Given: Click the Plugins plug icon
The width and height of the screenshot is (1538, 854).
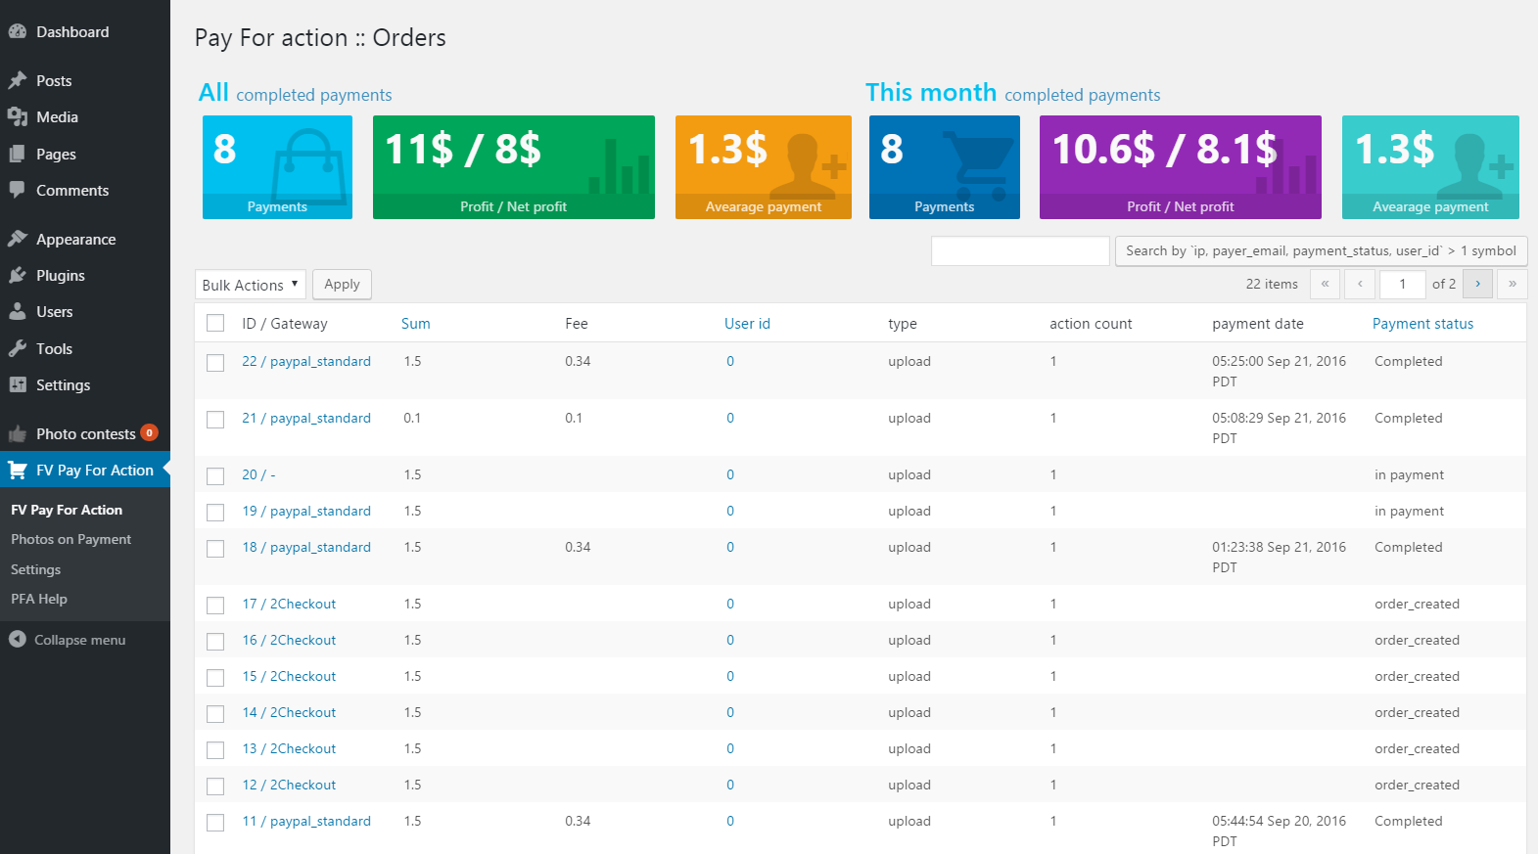Looking at the screenshot, I should [18, 275].
